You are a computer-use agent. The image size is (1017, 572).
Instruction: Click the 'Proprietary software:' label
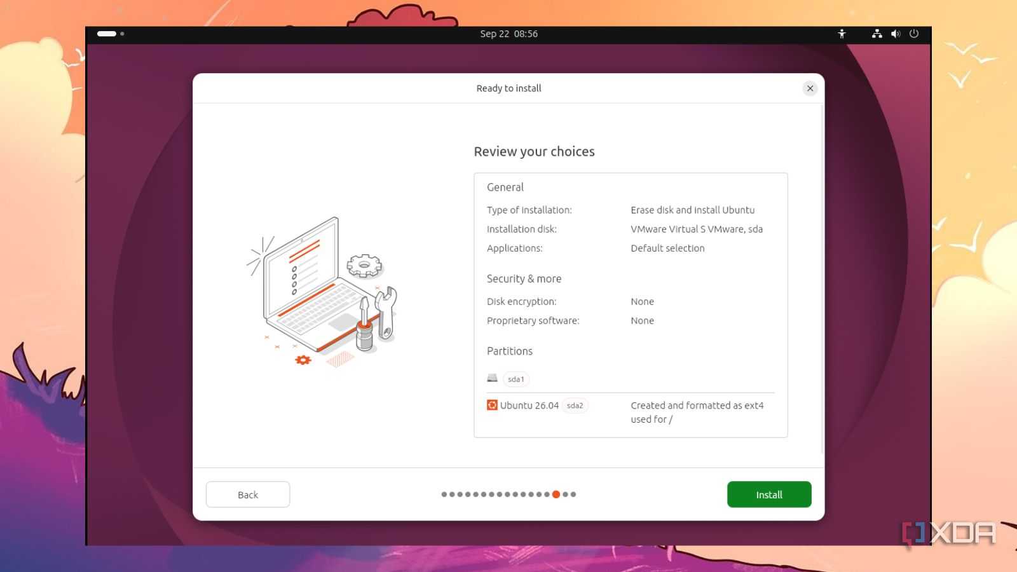(x=533, y=321)
